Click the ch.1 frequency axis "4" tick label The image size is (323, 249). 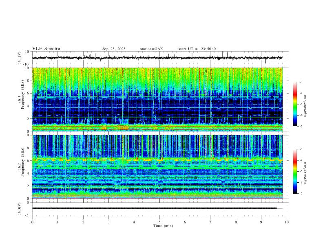[x=29, y=106]
